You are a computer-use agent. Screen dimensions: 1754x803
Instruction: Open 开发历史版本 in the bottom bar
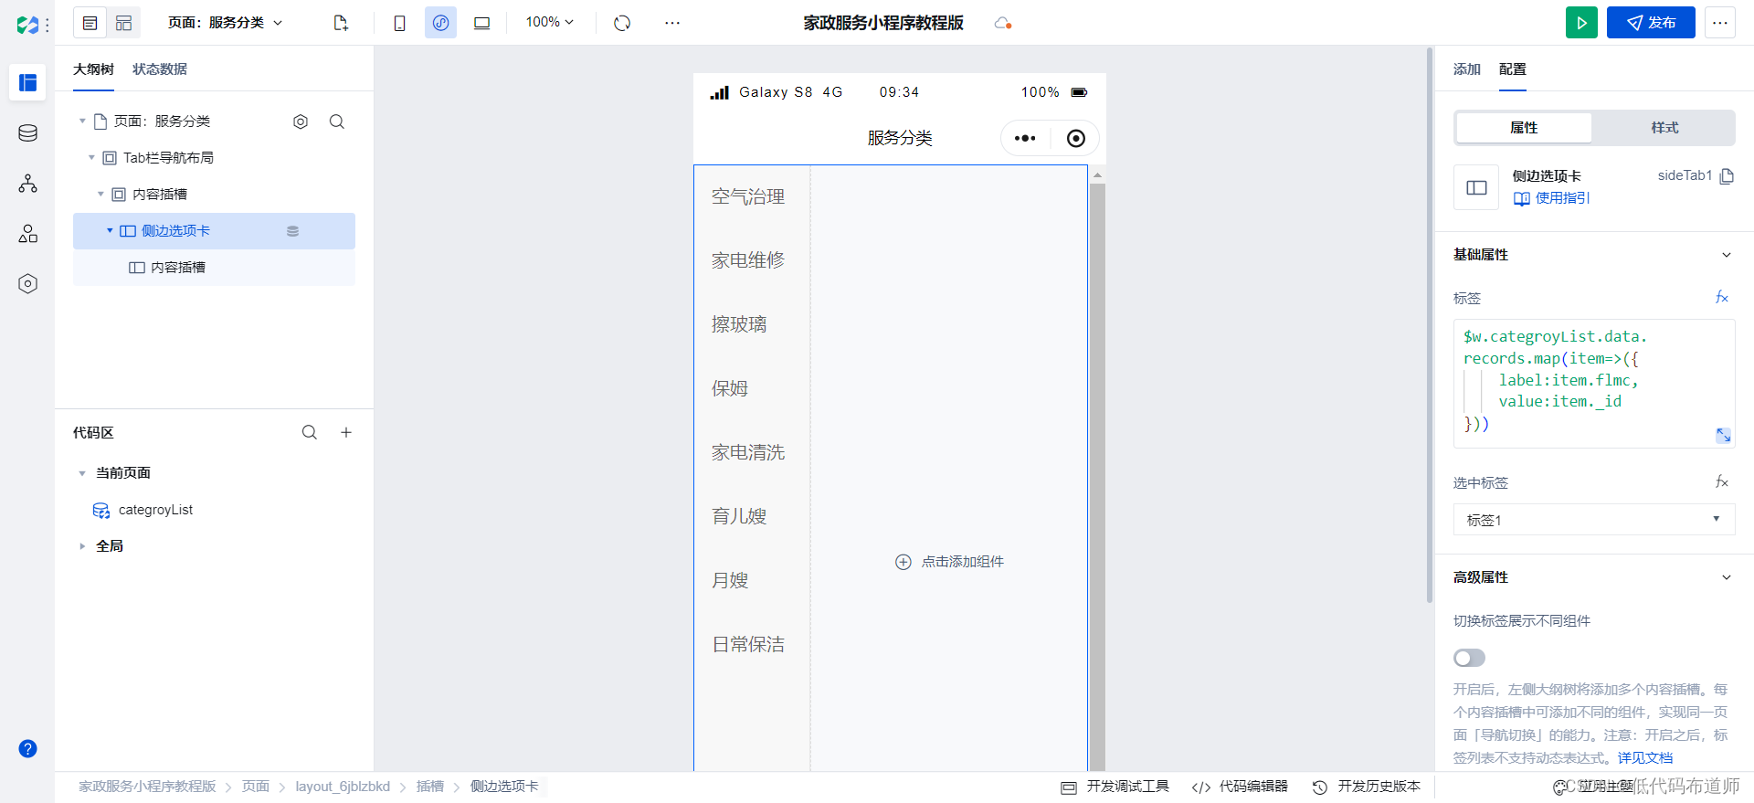point(1367,787)
